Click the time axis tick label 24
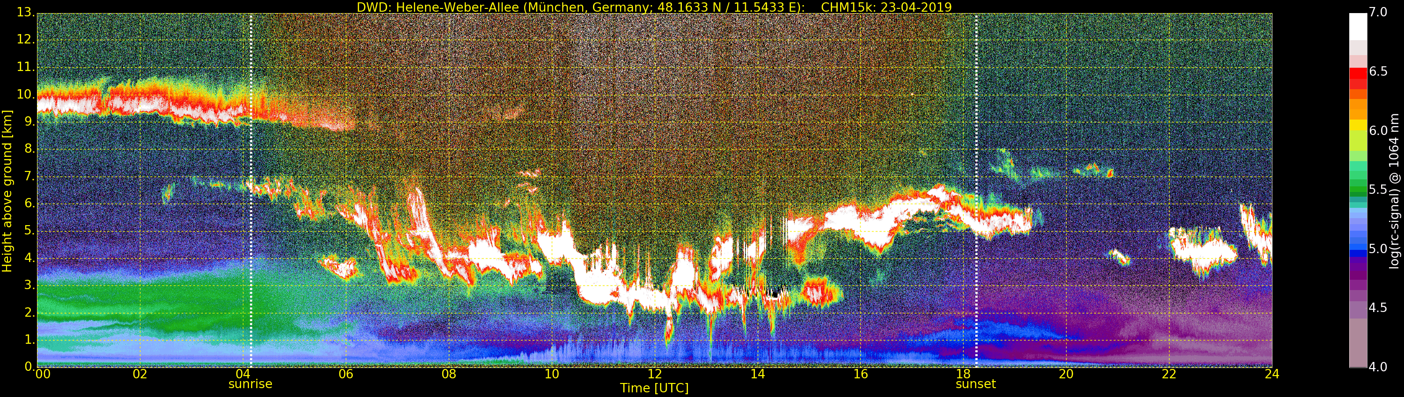 click(1272, 374)
